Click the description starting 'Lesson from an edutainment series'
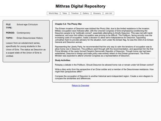The image size is (161, 121). [x=26, y=50]
